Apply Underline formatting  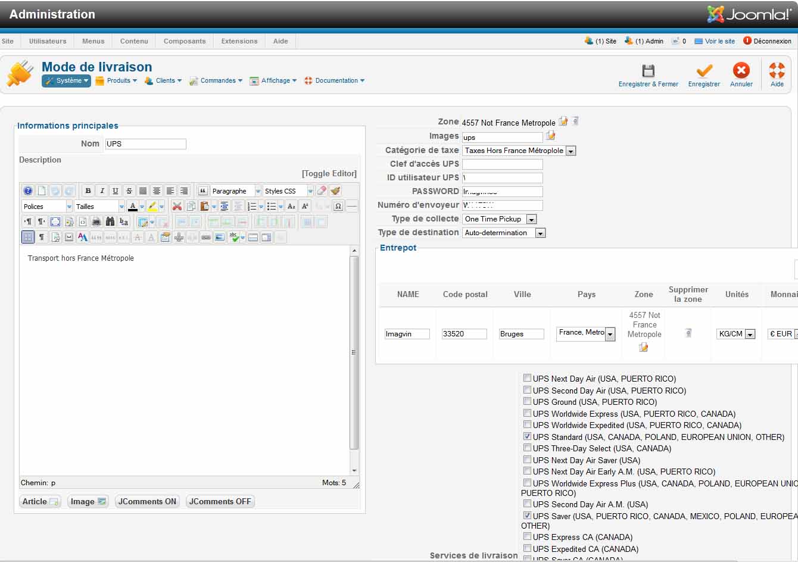(116, 191)
